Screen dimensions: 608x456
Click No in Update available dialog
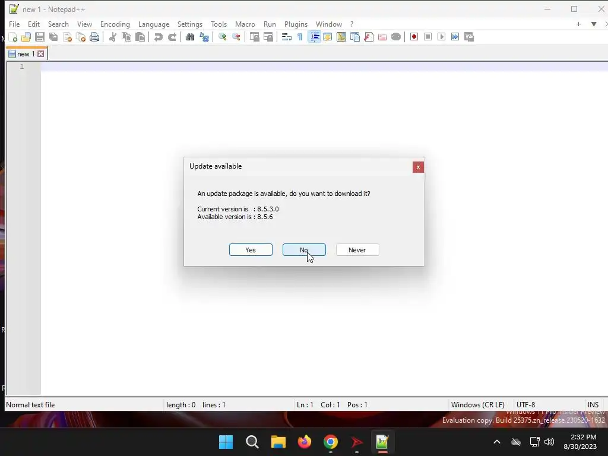click(x=304, y=250)
